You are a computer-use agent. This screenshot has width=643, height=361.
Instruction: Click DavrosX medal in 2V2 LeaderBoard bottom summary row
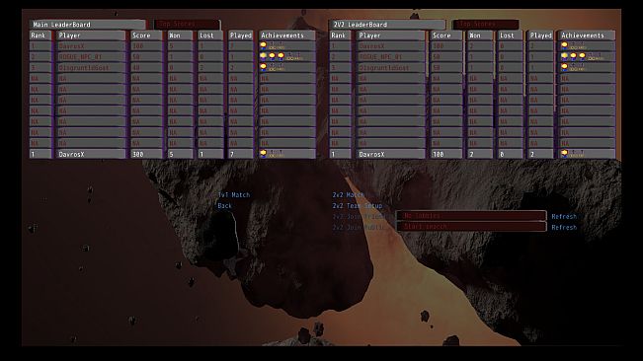coord(564,153)
